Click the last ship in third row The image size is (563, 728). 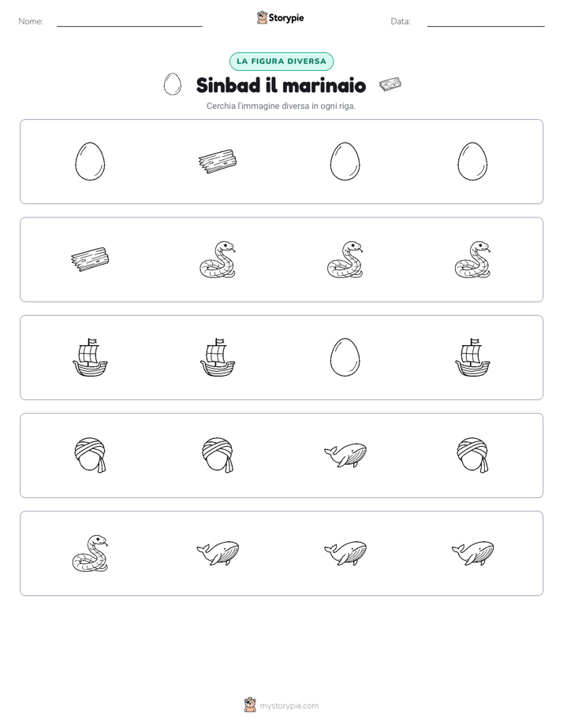click(x=472, y=357)
